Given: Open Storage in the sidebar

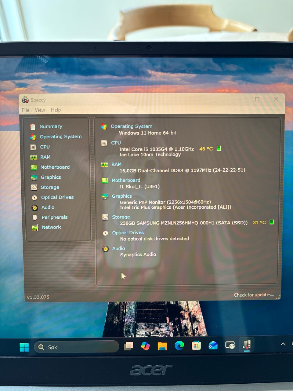Looking at the screenshot, I should coord(50,187).
